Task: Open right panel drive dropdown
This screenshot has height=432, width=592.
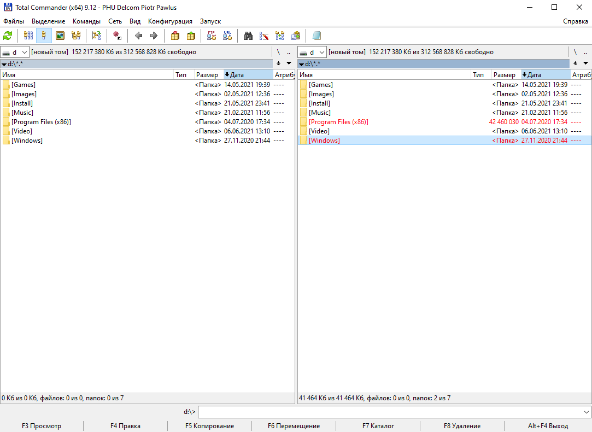Action: pyautogui.click(x=312, y=52)
